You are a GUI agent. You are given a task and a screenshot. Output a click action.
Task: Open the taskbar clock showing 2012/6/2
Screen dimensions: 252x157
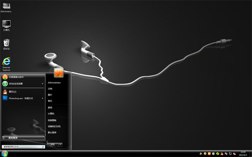(x=243, y=154)
